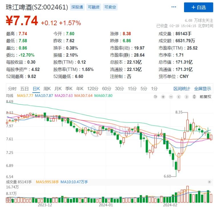Viewport: 214px width, 209px height.
Task: Select the 周K chart tab
Action: pyautogui.click(x=47, y=89)
